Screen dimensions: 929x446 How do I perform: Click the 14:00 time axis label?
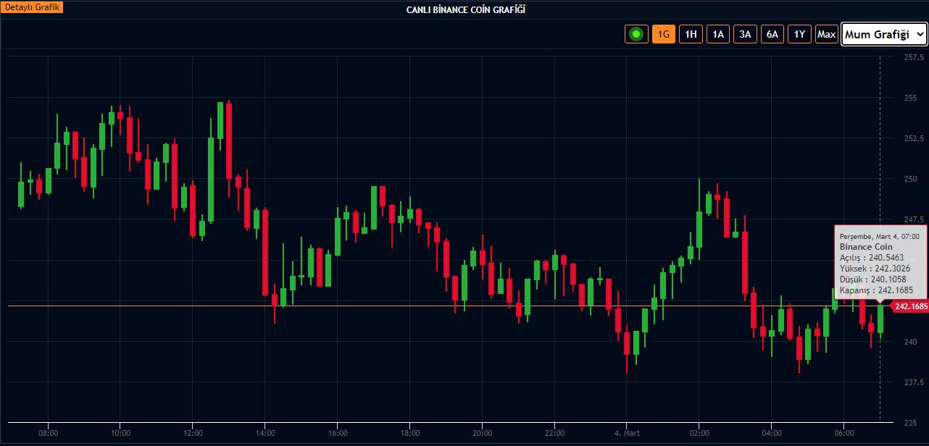[265, 433]
